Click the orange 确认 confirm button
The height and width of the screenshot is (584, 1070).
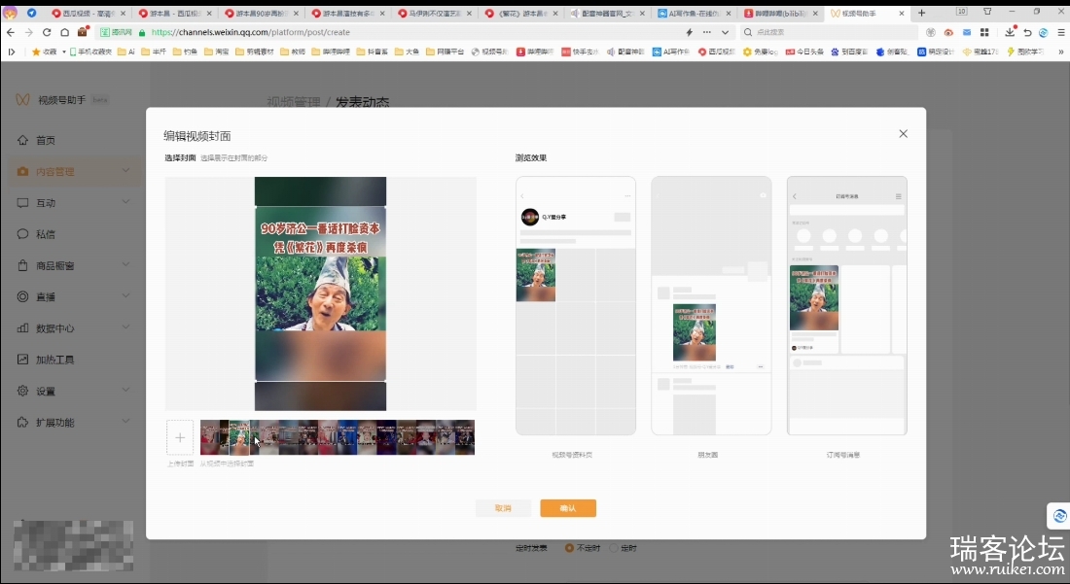[x=568, y=508]
